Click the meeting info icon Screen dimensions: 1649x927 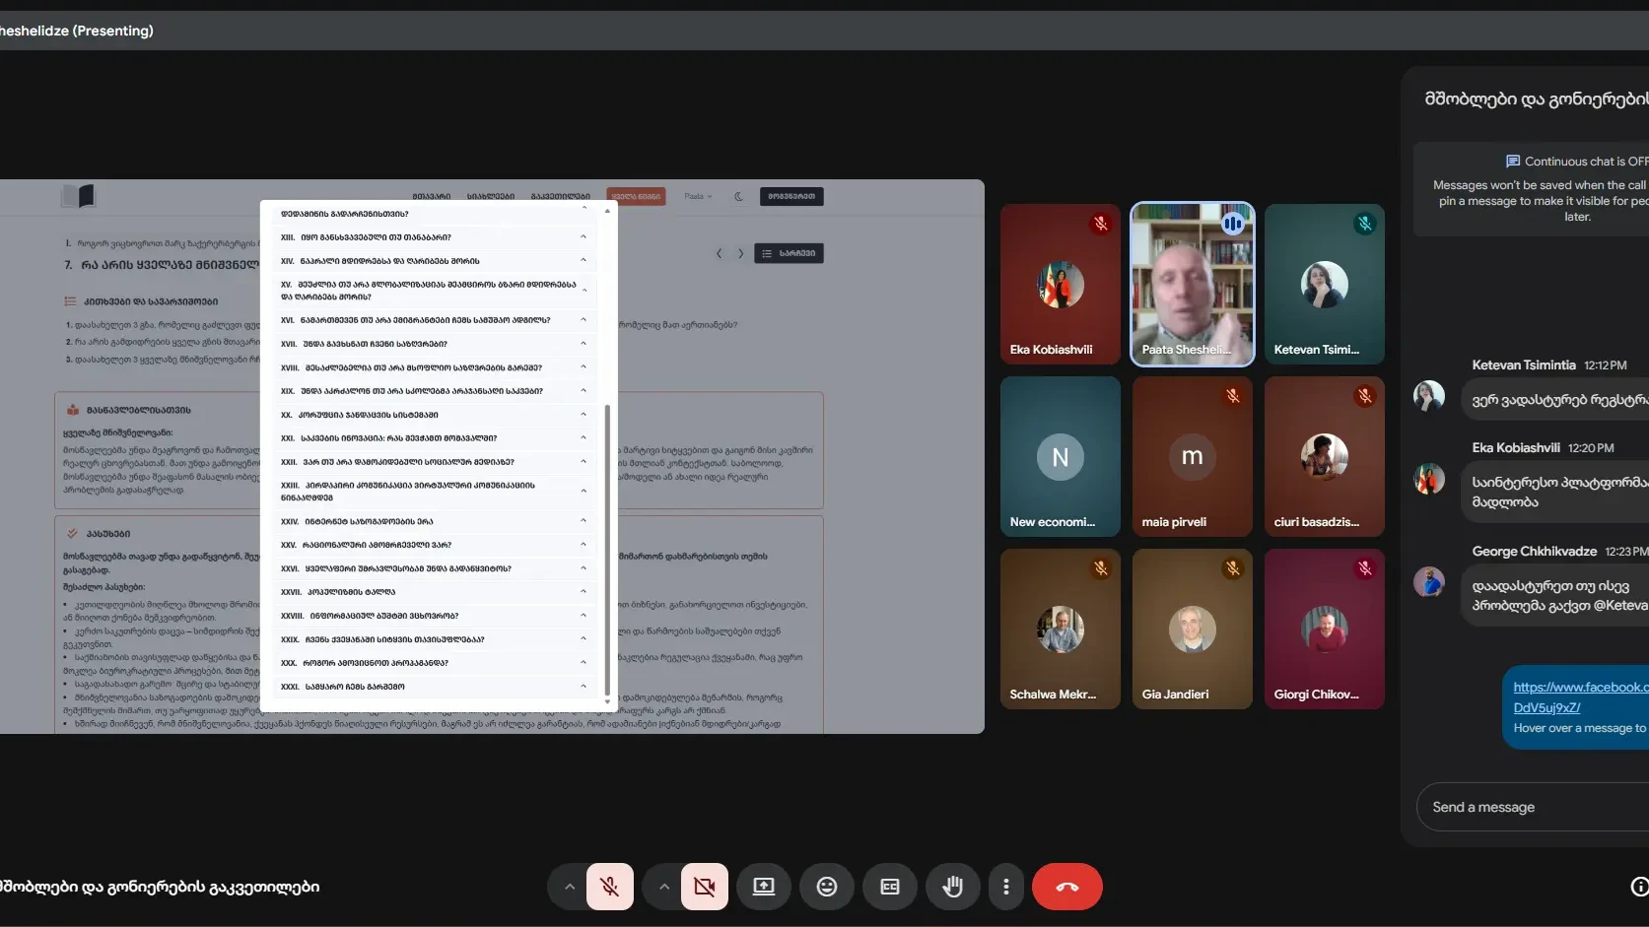coord(1639,887)
